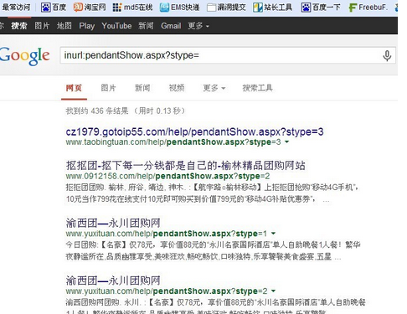Open Gmail in the Google black bar
This screenshot has height=314, width=407.
pos(171,26)
